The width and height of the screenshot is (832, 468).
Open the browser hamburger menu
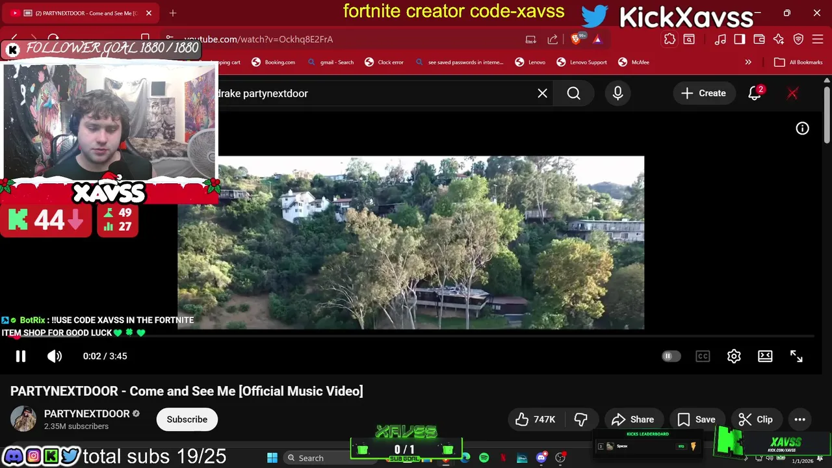[x=818, y=40]
